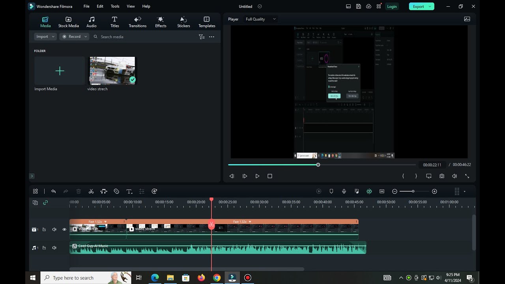The width and height of the screenshot is (505, 284).
Task: Click the Export button
Action: coord(418,6)
